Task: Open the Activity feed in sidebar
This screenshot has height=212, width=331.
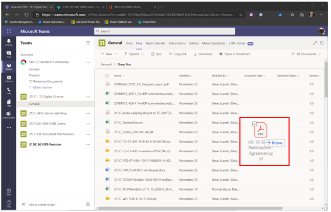Action: (x=9, y=41)
